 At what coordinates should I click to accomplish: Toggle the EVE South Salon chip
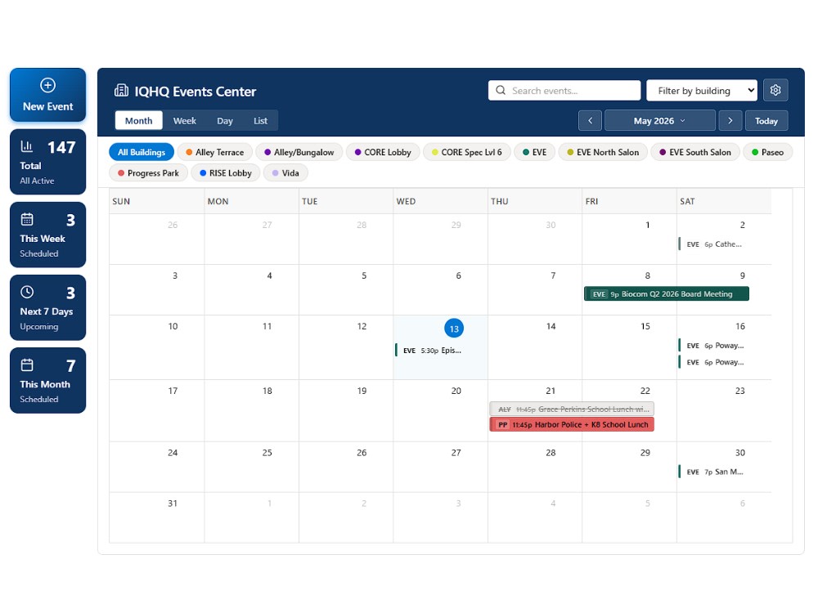[x=694, y=152]
